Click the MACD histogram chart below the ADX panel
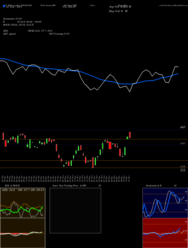This screenshot has width=188, height=248. pyautogui.click(x=23, y=233)
